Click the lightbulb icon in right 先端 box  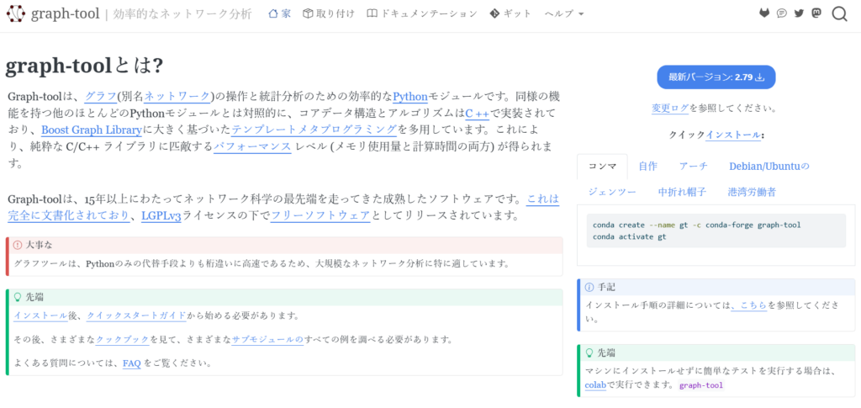[589, 352]
